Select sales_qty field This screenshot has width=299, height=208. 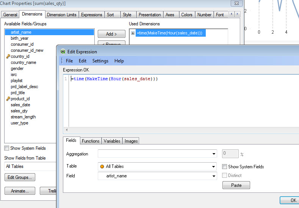[x=19, y=111]
